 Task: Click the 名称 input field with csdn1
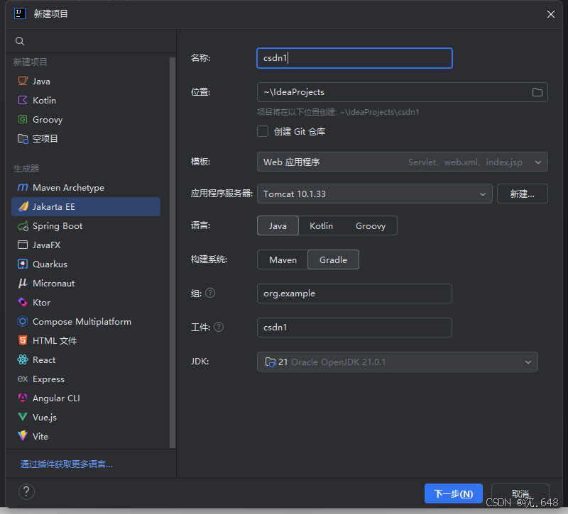(354, 58)
